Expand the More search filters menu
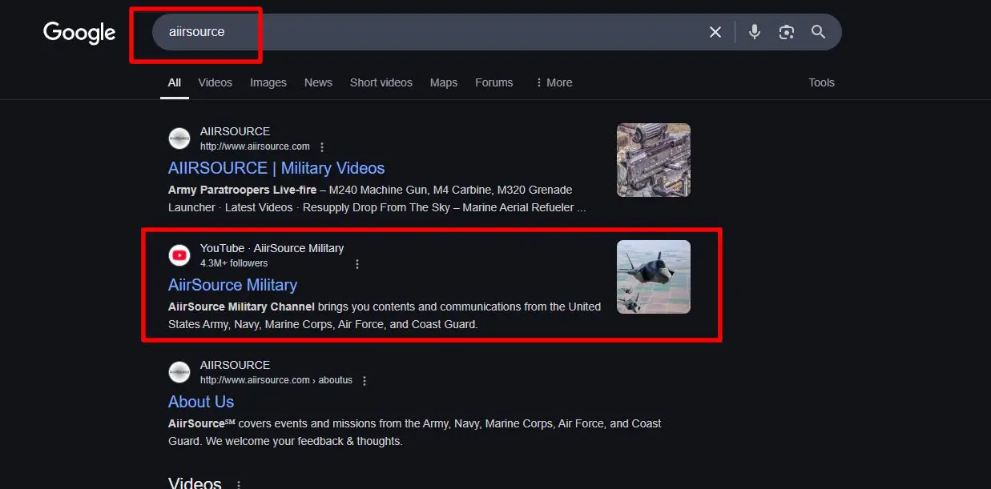991x489 pixels. (x=554, y=82)
